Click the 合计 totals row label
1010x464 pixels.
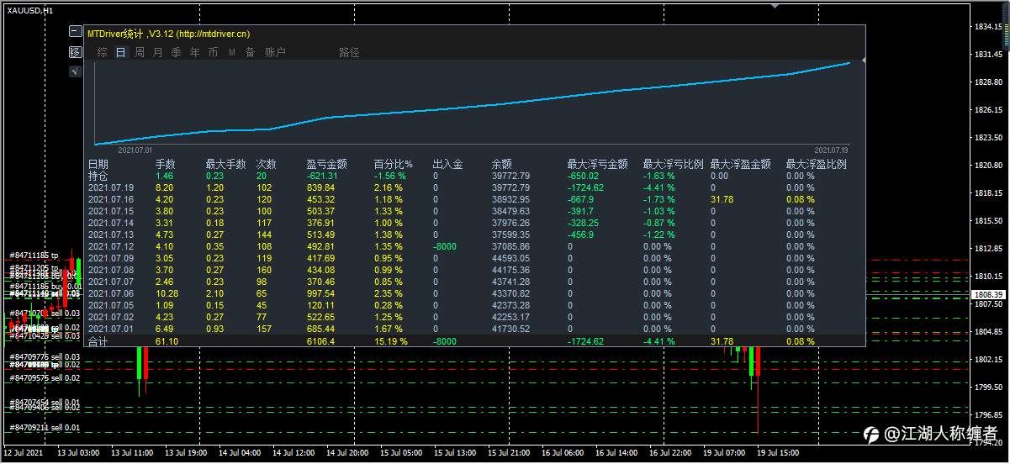98,342
